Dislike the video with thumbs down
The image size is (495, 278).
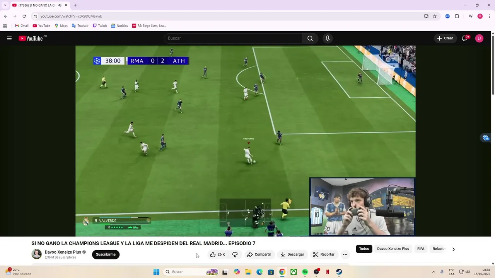tap(235, 254)
